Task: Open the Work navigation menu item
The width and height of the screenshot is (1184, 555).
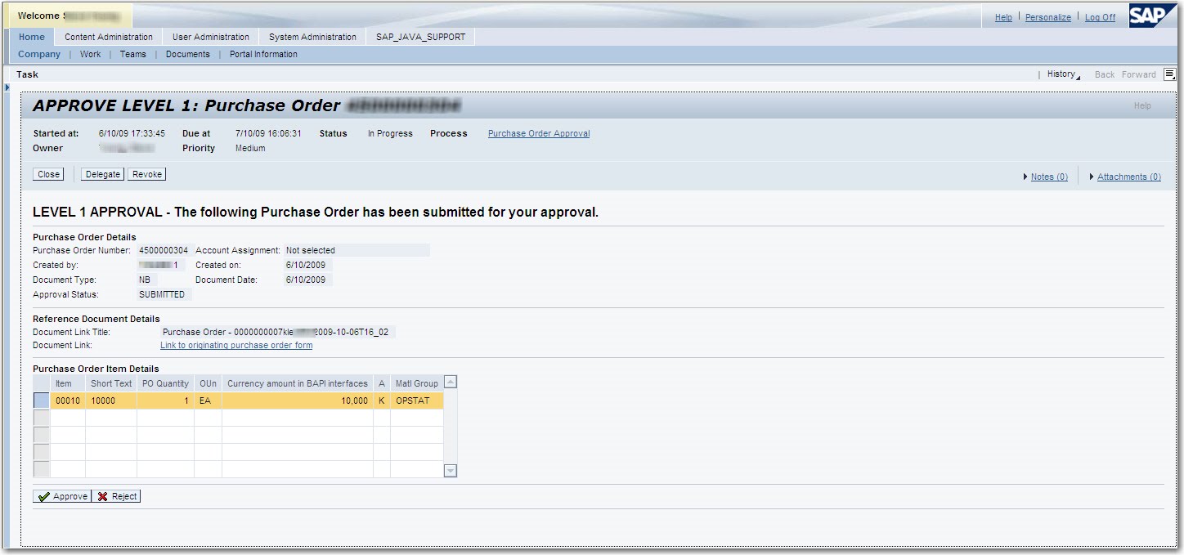Action: coord(90,54)
